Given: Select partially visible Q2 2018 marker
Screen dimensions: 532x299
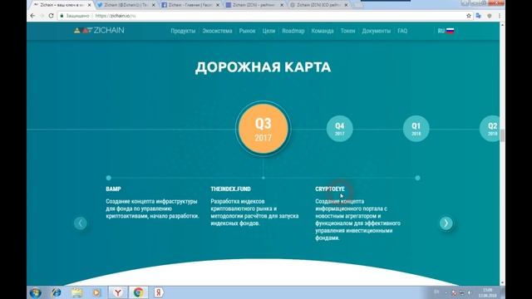Looking at the screenshot, I should [x=490, y=129].
